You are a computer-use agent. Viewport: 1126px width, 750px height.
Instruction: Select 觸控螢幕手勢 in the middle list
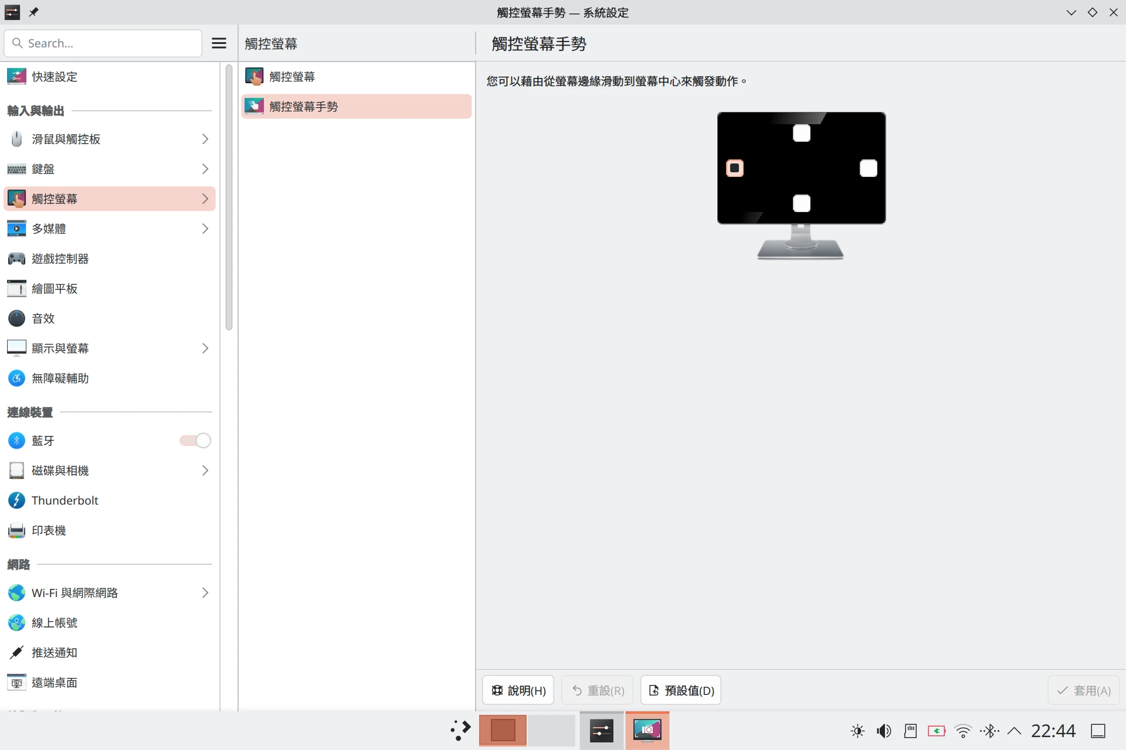tap(303, 107)
